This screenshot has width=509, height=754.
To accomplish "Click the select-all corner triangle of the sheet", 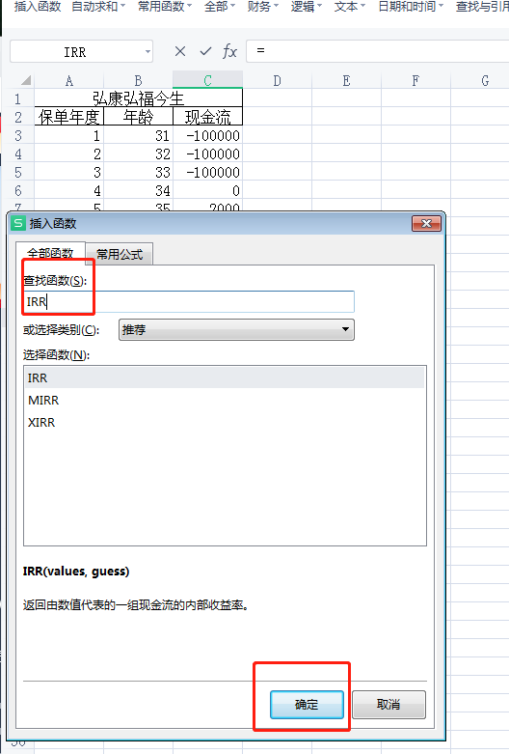I will click(x=25, y=80).
